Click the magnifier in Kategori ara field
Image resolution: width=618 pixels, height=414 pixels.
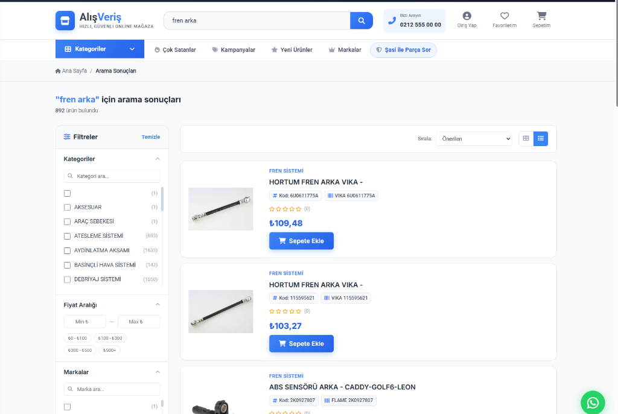(70, 176)
